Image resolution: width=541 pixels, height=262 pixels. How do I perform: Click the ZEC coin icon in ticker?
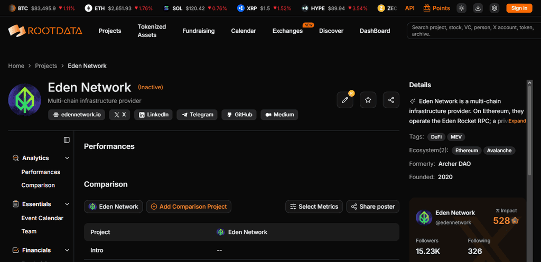pyautogui.click(x=381, y=8)
